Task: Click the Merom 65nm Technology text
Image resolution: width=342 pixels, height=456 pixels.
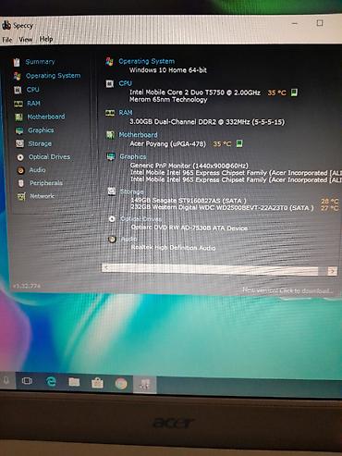Action: 168,100
